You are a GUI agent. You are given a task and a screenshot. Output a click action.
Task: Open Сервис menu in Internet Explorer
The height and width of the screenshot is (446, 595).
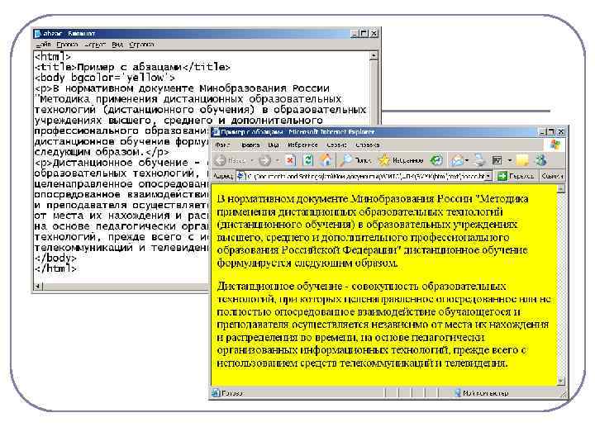pyautogui.click(x=336, y=145)
